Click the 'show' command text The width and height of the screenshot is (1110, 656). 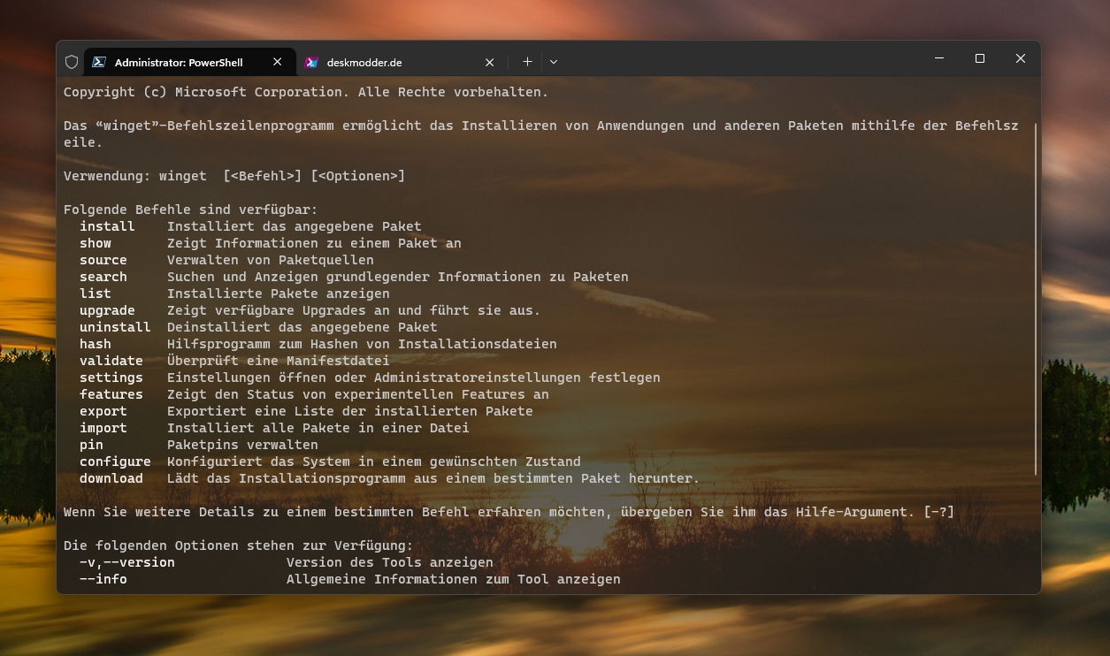point(96,243)
